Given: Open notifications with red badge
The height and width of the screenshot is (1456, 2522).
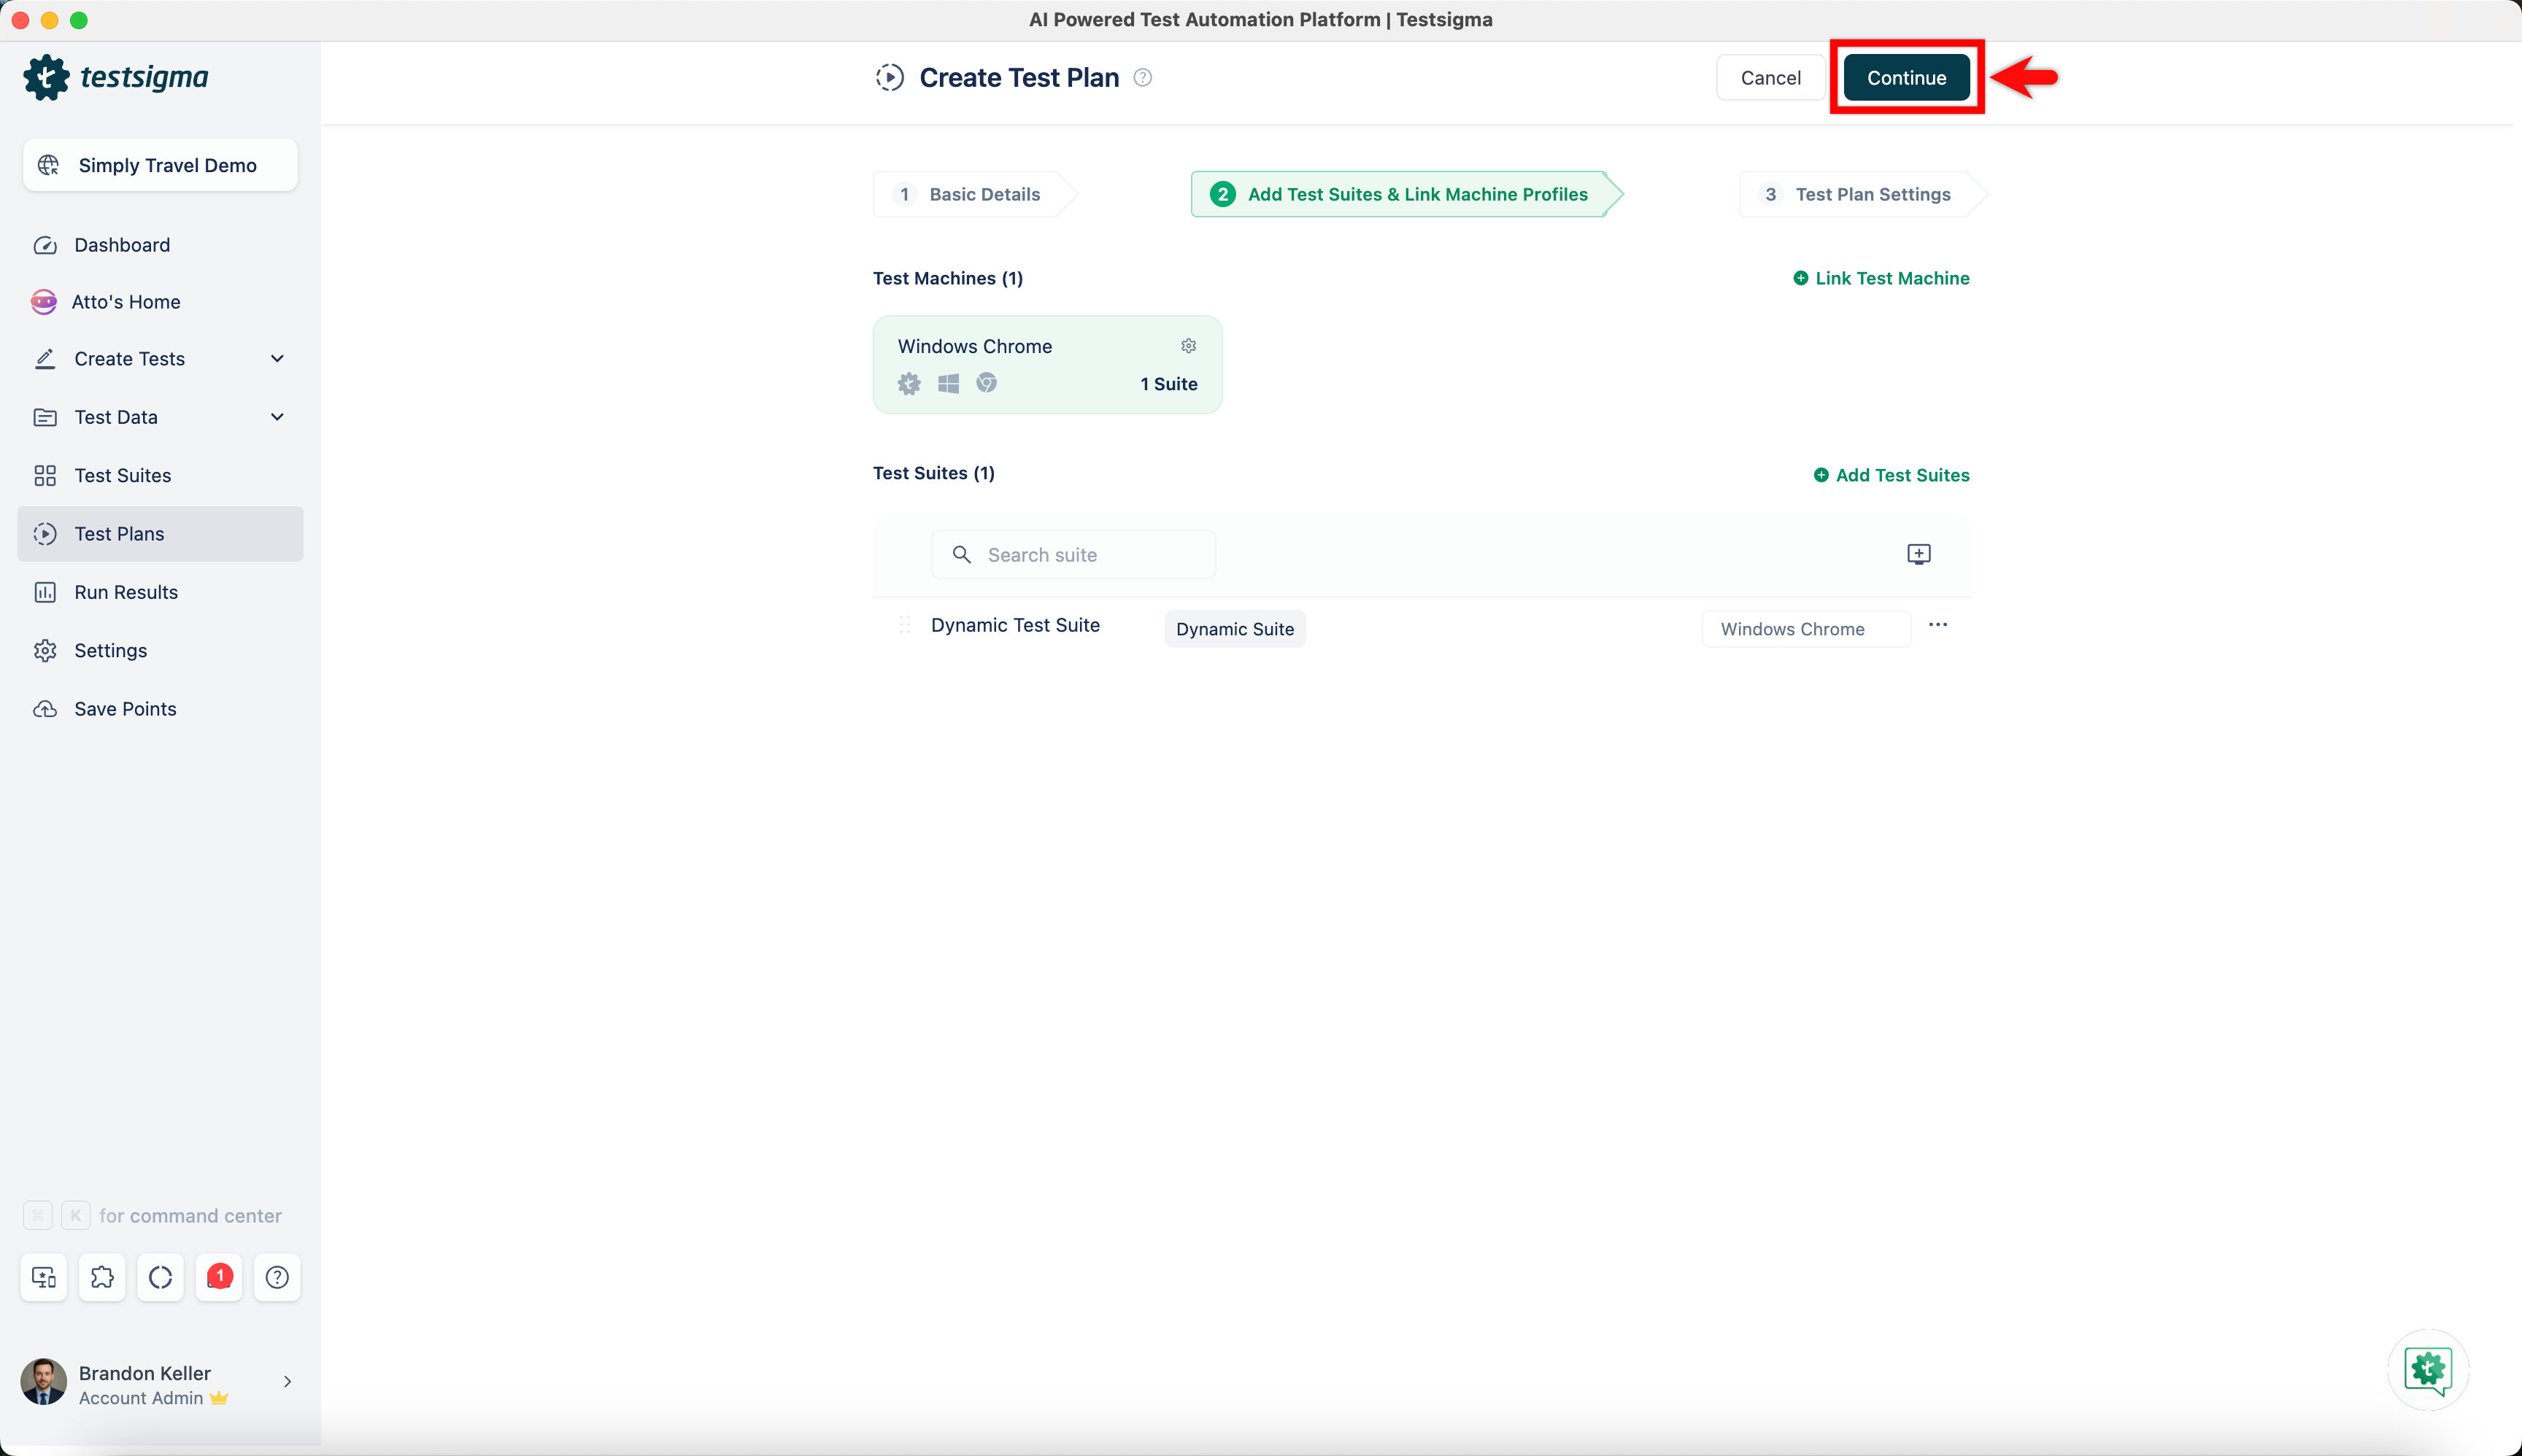Looking at the screenshot, I should click(219, 1277).
